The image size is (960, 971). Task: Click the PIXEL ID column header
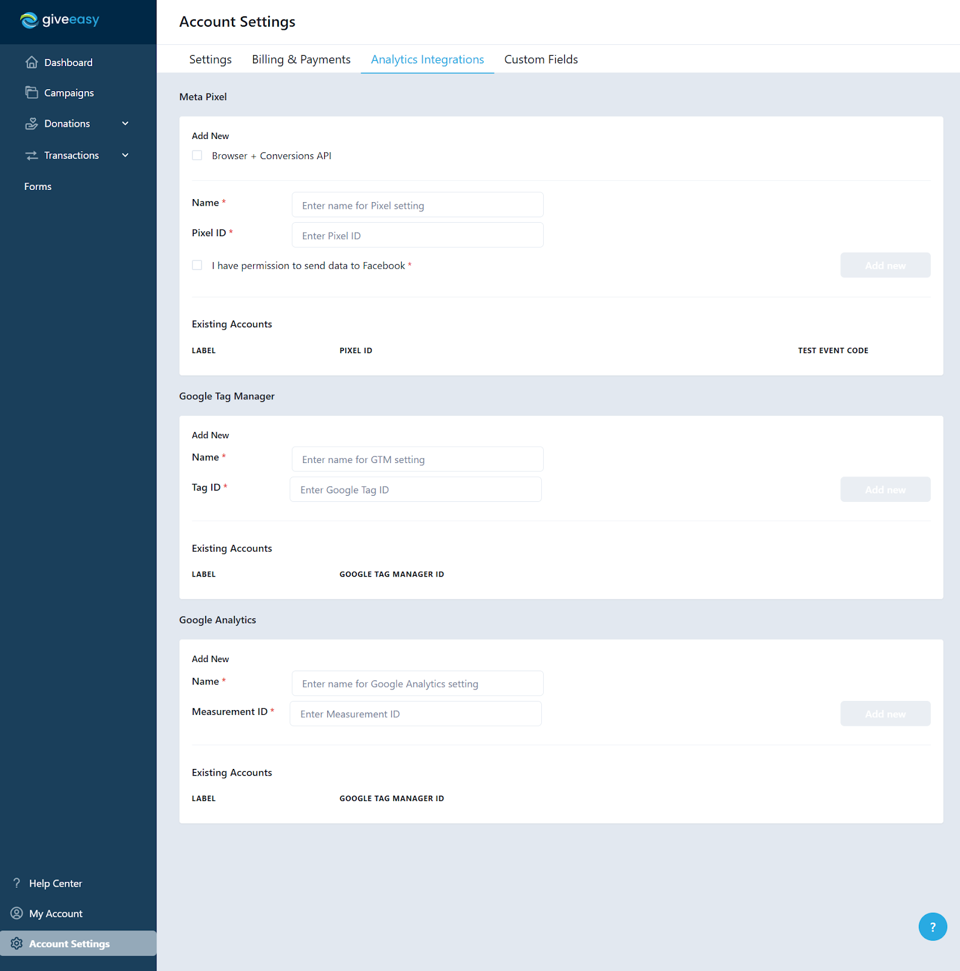point(356,351)
